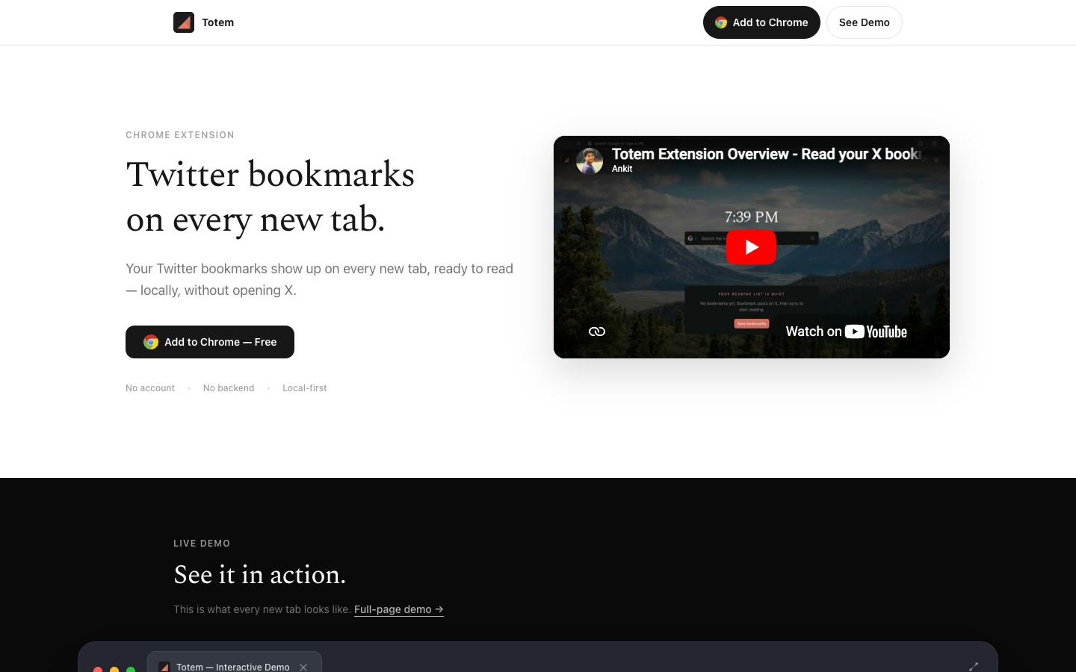
Task: Click the "LIVE DEMO" label
Action: click(x=202, y=544)
